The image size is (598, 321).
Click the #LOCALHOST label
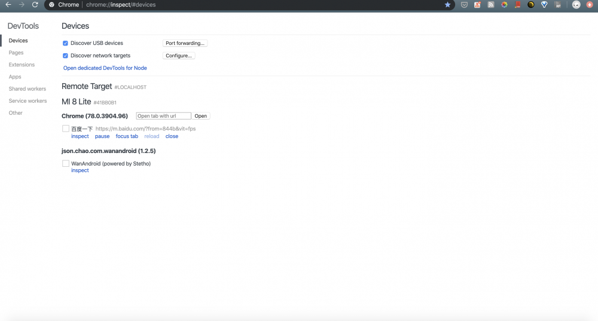pyautogui.click(x=130, y=87)
